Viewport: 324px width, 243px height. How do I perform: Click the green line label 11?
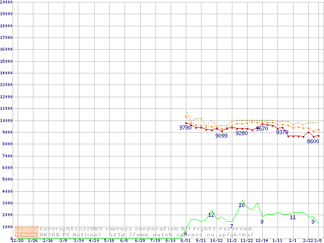[x=293, y=217]
